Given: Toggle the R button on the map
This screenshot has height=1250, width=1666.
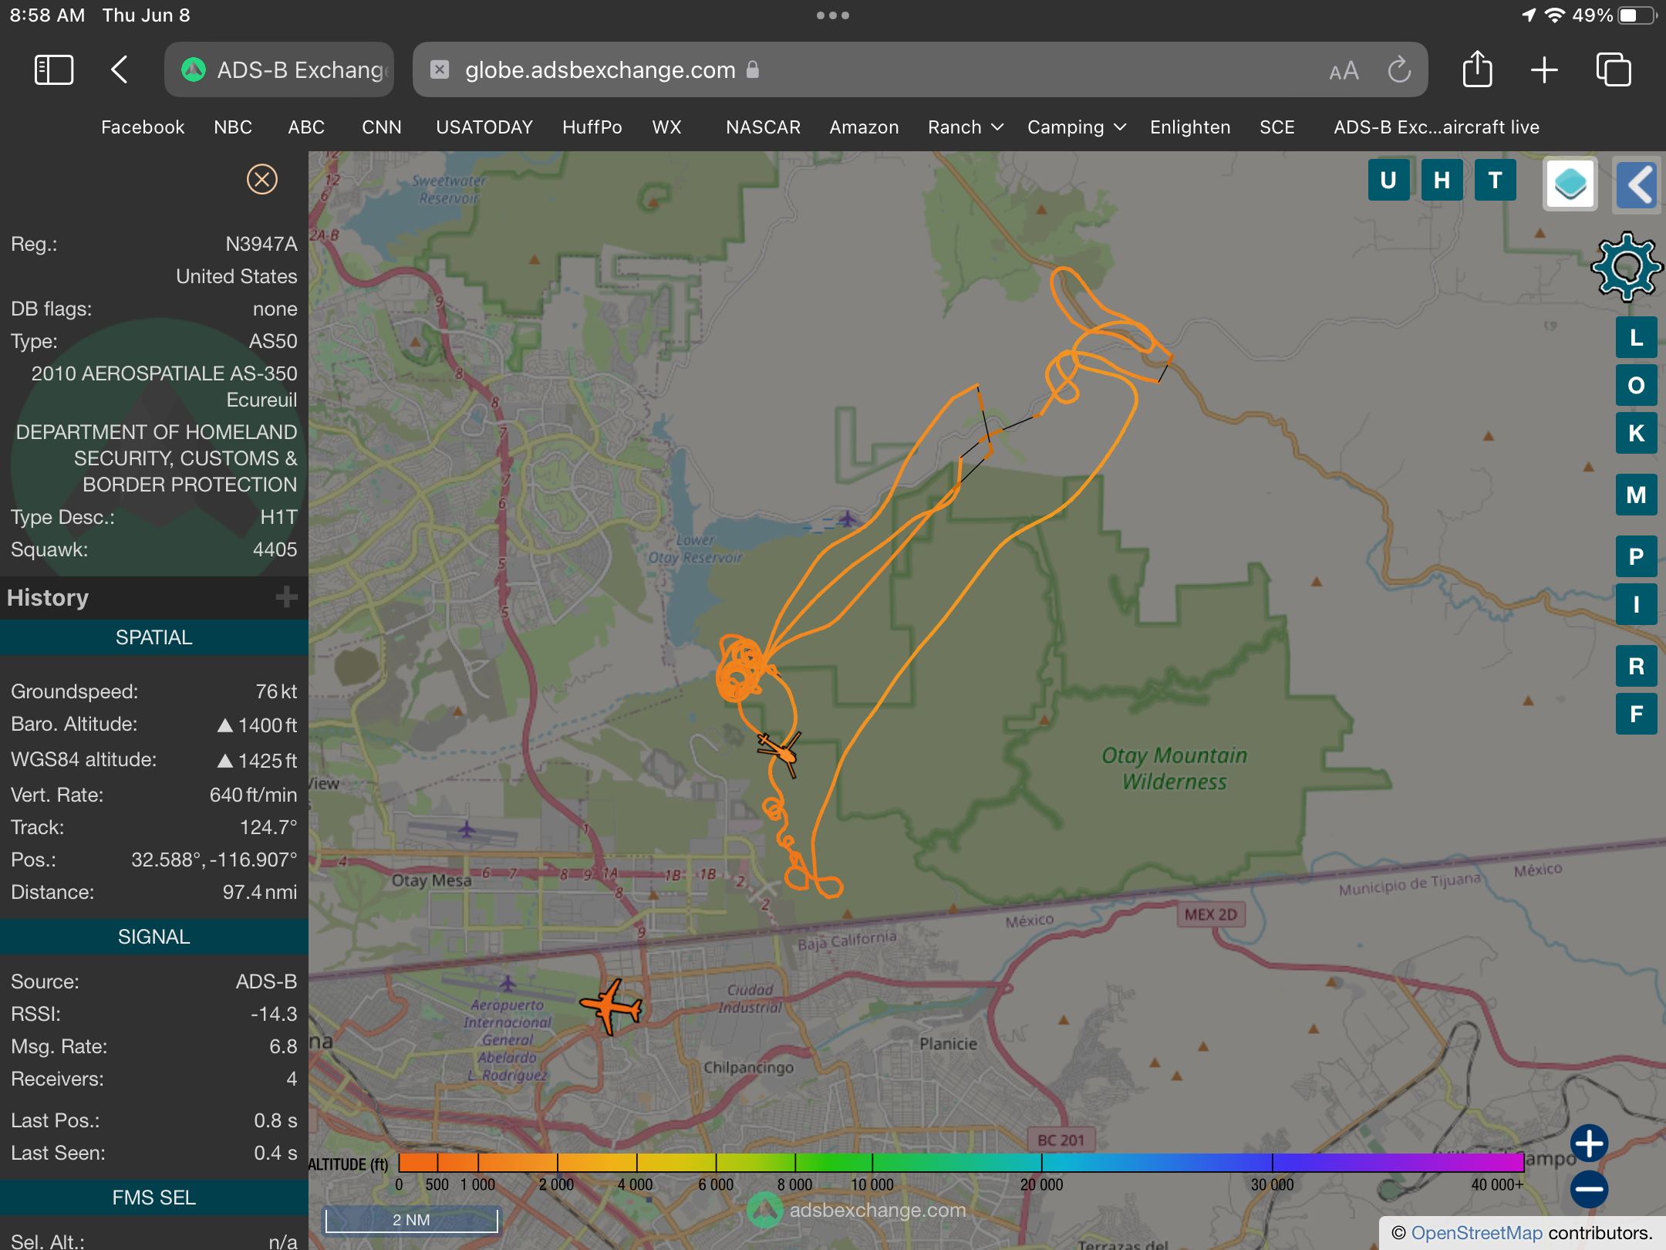Looking at the screenshot, I should [1636, 666].
